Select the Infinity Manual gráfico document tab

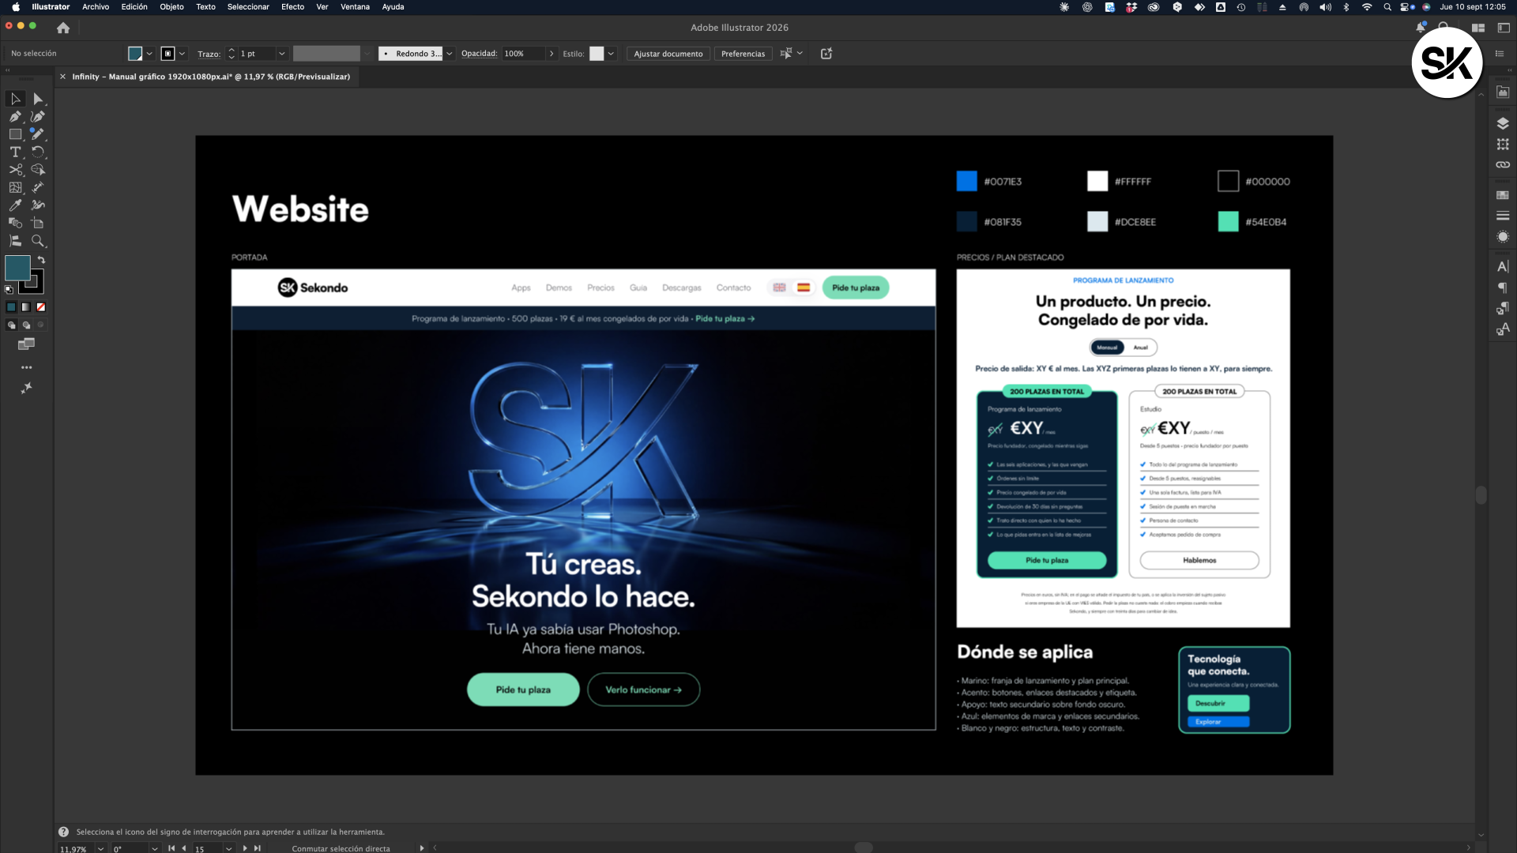tap(211, 77)
